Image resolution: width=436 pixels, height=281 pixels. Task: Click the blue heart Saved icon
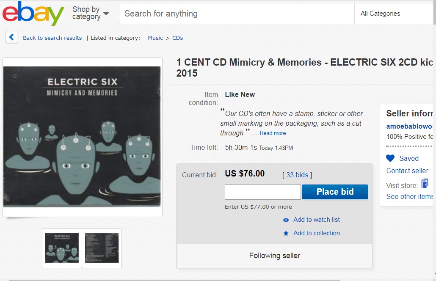tap(390, 158)
